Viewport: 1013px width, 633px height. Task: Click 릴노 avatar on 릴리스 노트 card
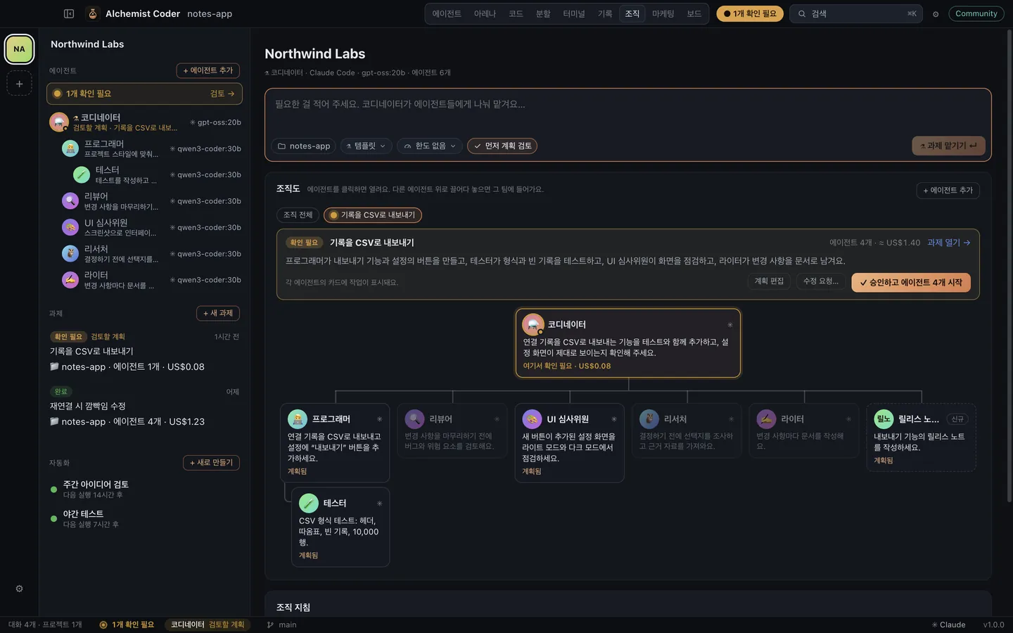(884, 419)
